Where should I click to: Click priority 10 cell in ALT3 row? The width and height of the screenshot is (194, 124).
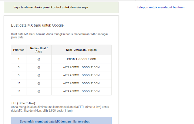coord(19,83)
